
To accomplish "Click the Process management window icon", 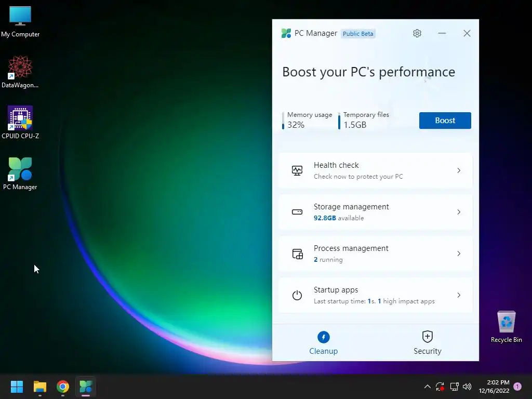I will point(297,254).
